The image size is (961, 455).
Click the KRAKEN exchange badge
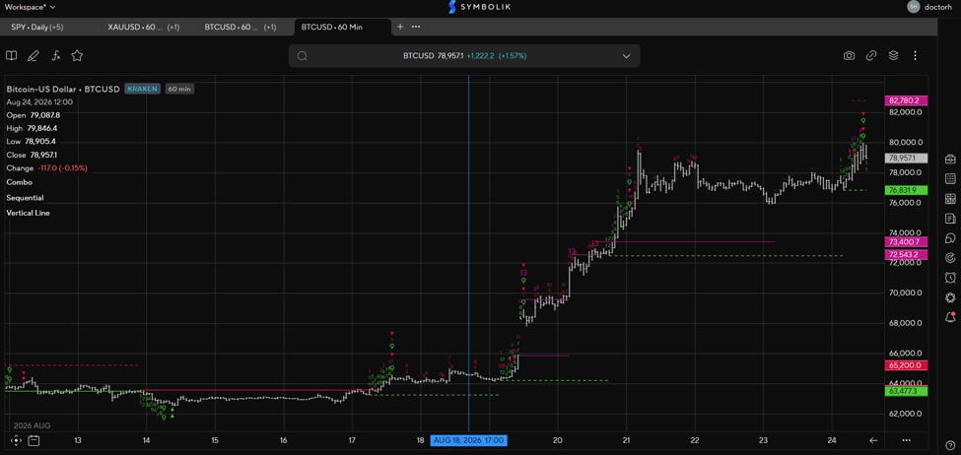[143, 89]
